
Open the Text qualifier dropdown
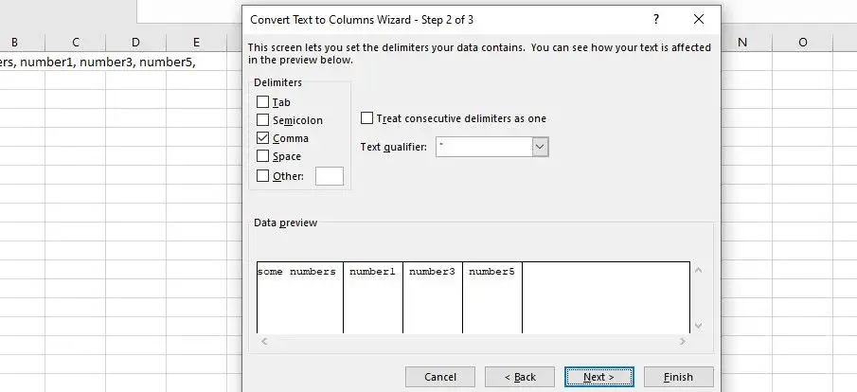pos(540,147)
